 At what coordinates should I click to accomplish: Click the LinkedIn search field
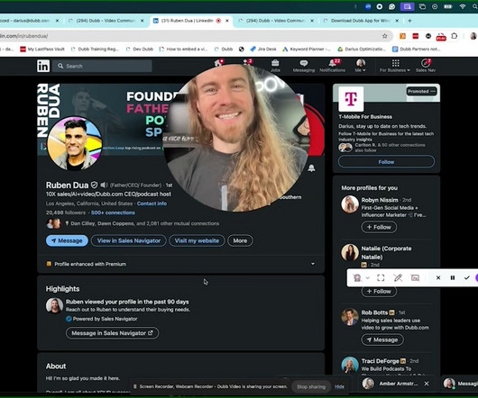point(102,66)
